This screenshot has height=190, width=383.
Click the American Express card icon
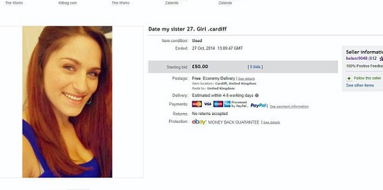227,104
